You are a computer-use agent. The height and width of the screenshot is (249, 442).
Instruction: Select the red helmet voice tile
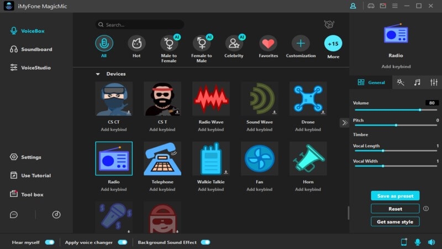click(162, 217)
